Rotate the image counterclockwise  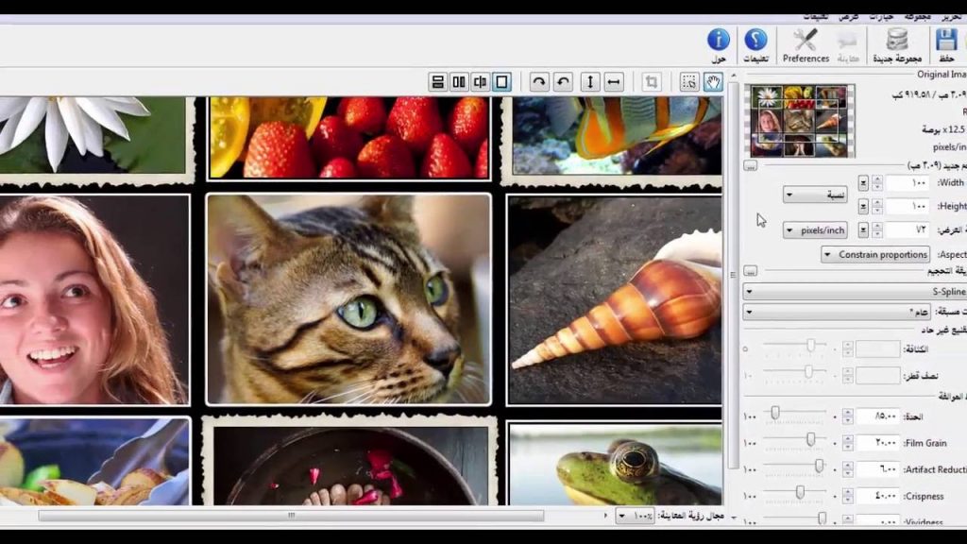tap(561, 82)
